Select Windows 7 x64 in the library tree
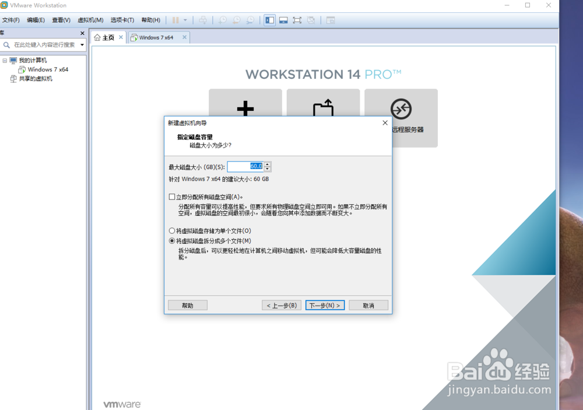 (48, 69)
